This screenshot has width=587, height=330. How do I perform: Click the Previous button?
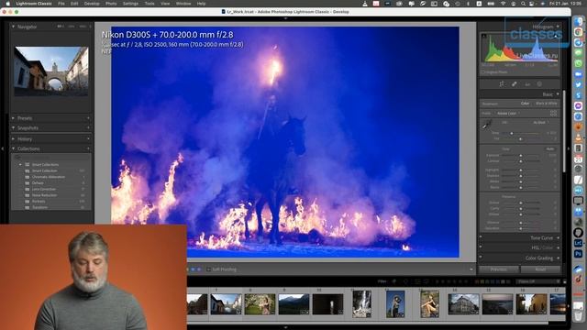point(499,269)
